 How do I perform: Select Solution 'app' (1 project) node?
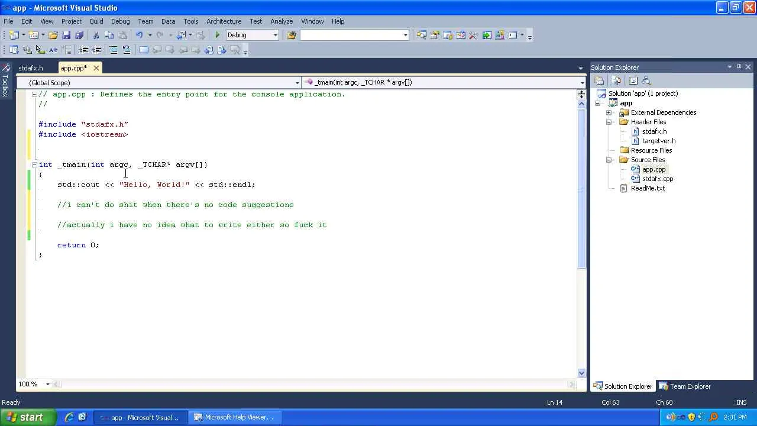pyautogui.click(x=643, y=93)
